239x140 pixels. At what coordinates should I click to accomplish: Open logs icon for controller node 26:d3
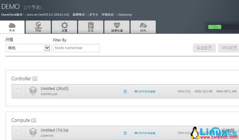125,91
